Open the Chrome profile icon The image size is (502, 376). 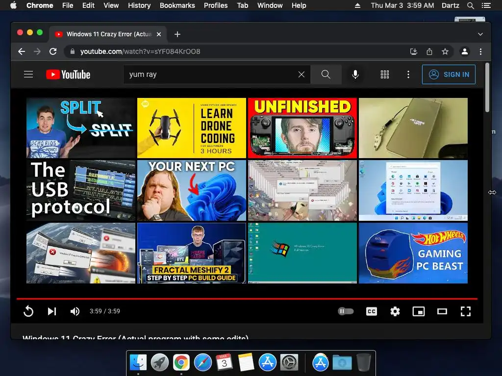click(465, 51)
